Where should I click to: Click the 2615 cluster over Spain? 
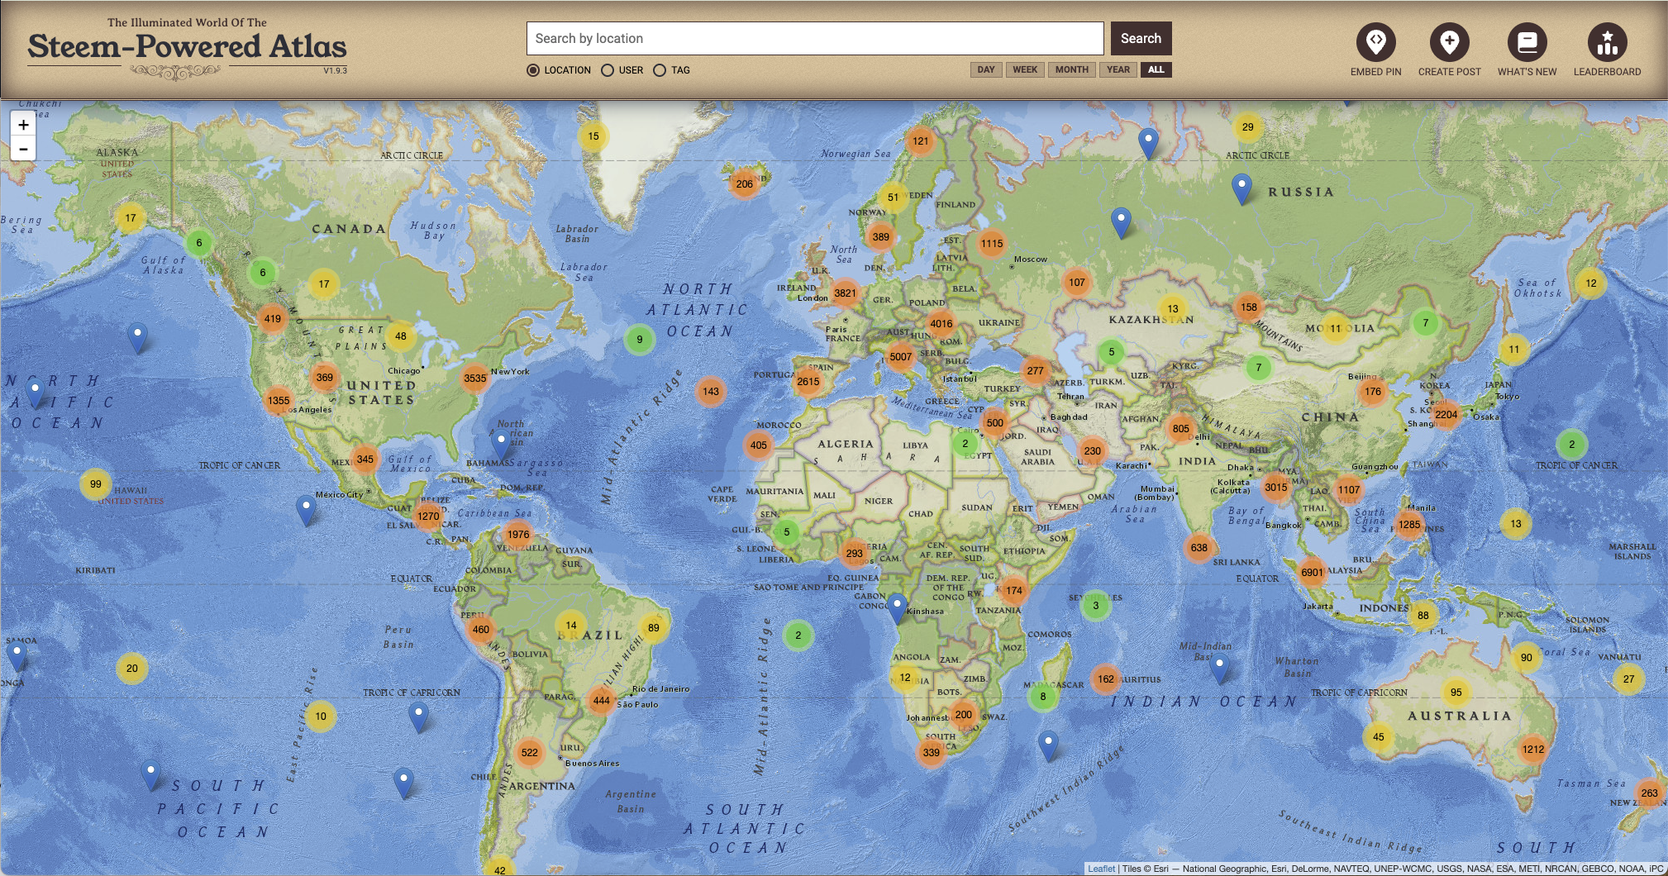pos(808,381)
